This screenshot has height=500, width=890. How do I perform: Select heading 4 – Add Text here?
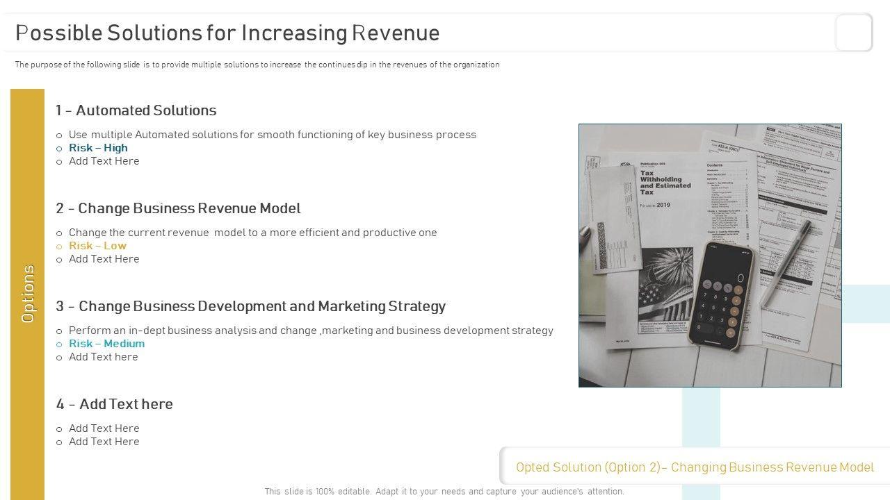tap(115, 404)
